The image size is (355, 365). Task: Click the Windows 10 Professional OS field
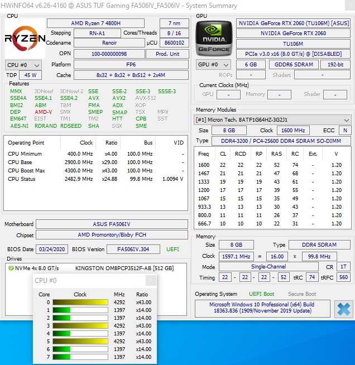click(262, 308)
